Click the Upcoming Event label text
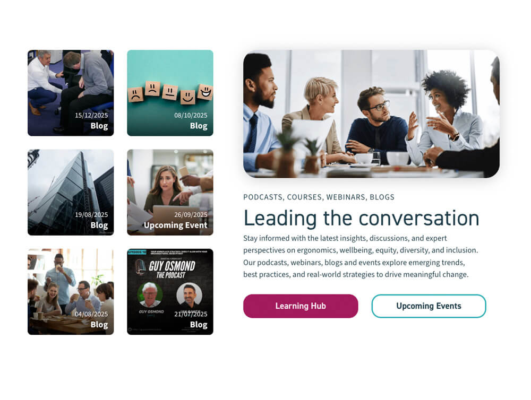 175,225
